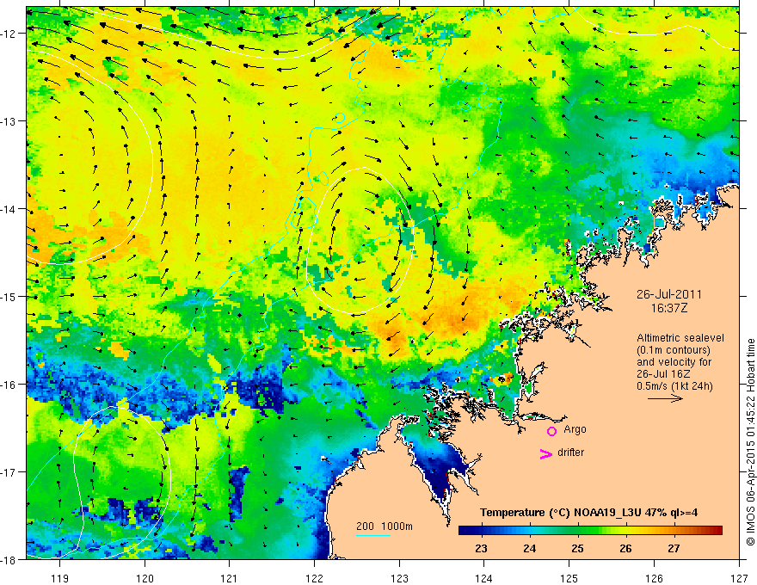Click colorbar tick label 24
Viewport: 757px width, 585px height.
529,548
